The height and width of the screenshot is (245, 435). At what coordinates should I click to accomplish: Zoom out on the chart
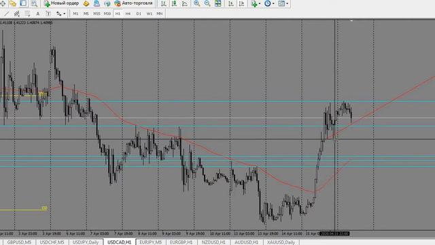[207, 3]
